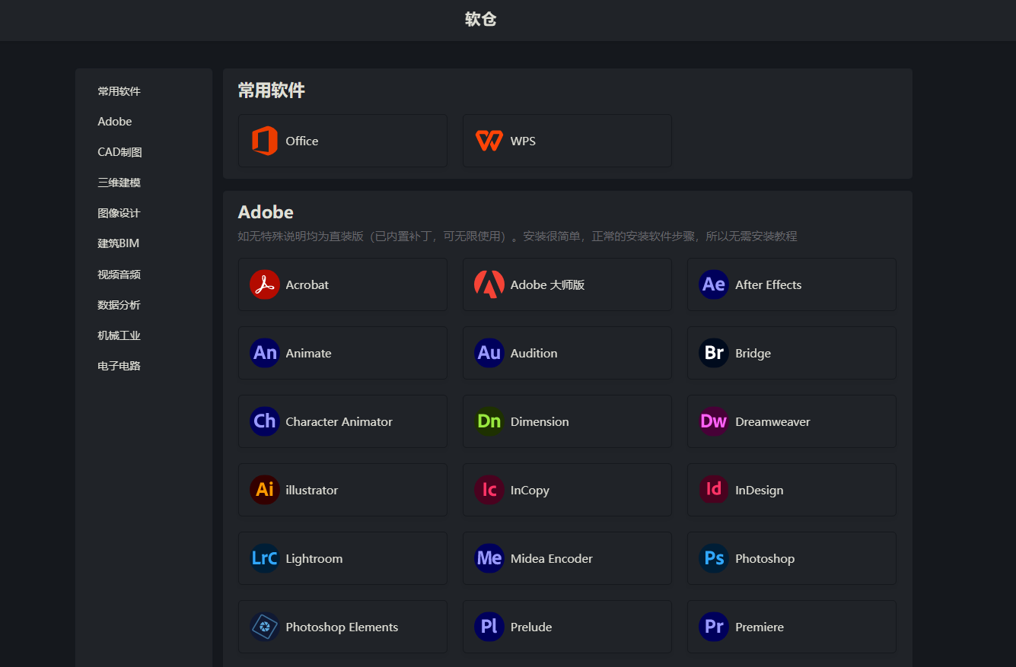Click the illustrator Ai icon
The height and width of the screenshot is (667, 1016).
265,490
